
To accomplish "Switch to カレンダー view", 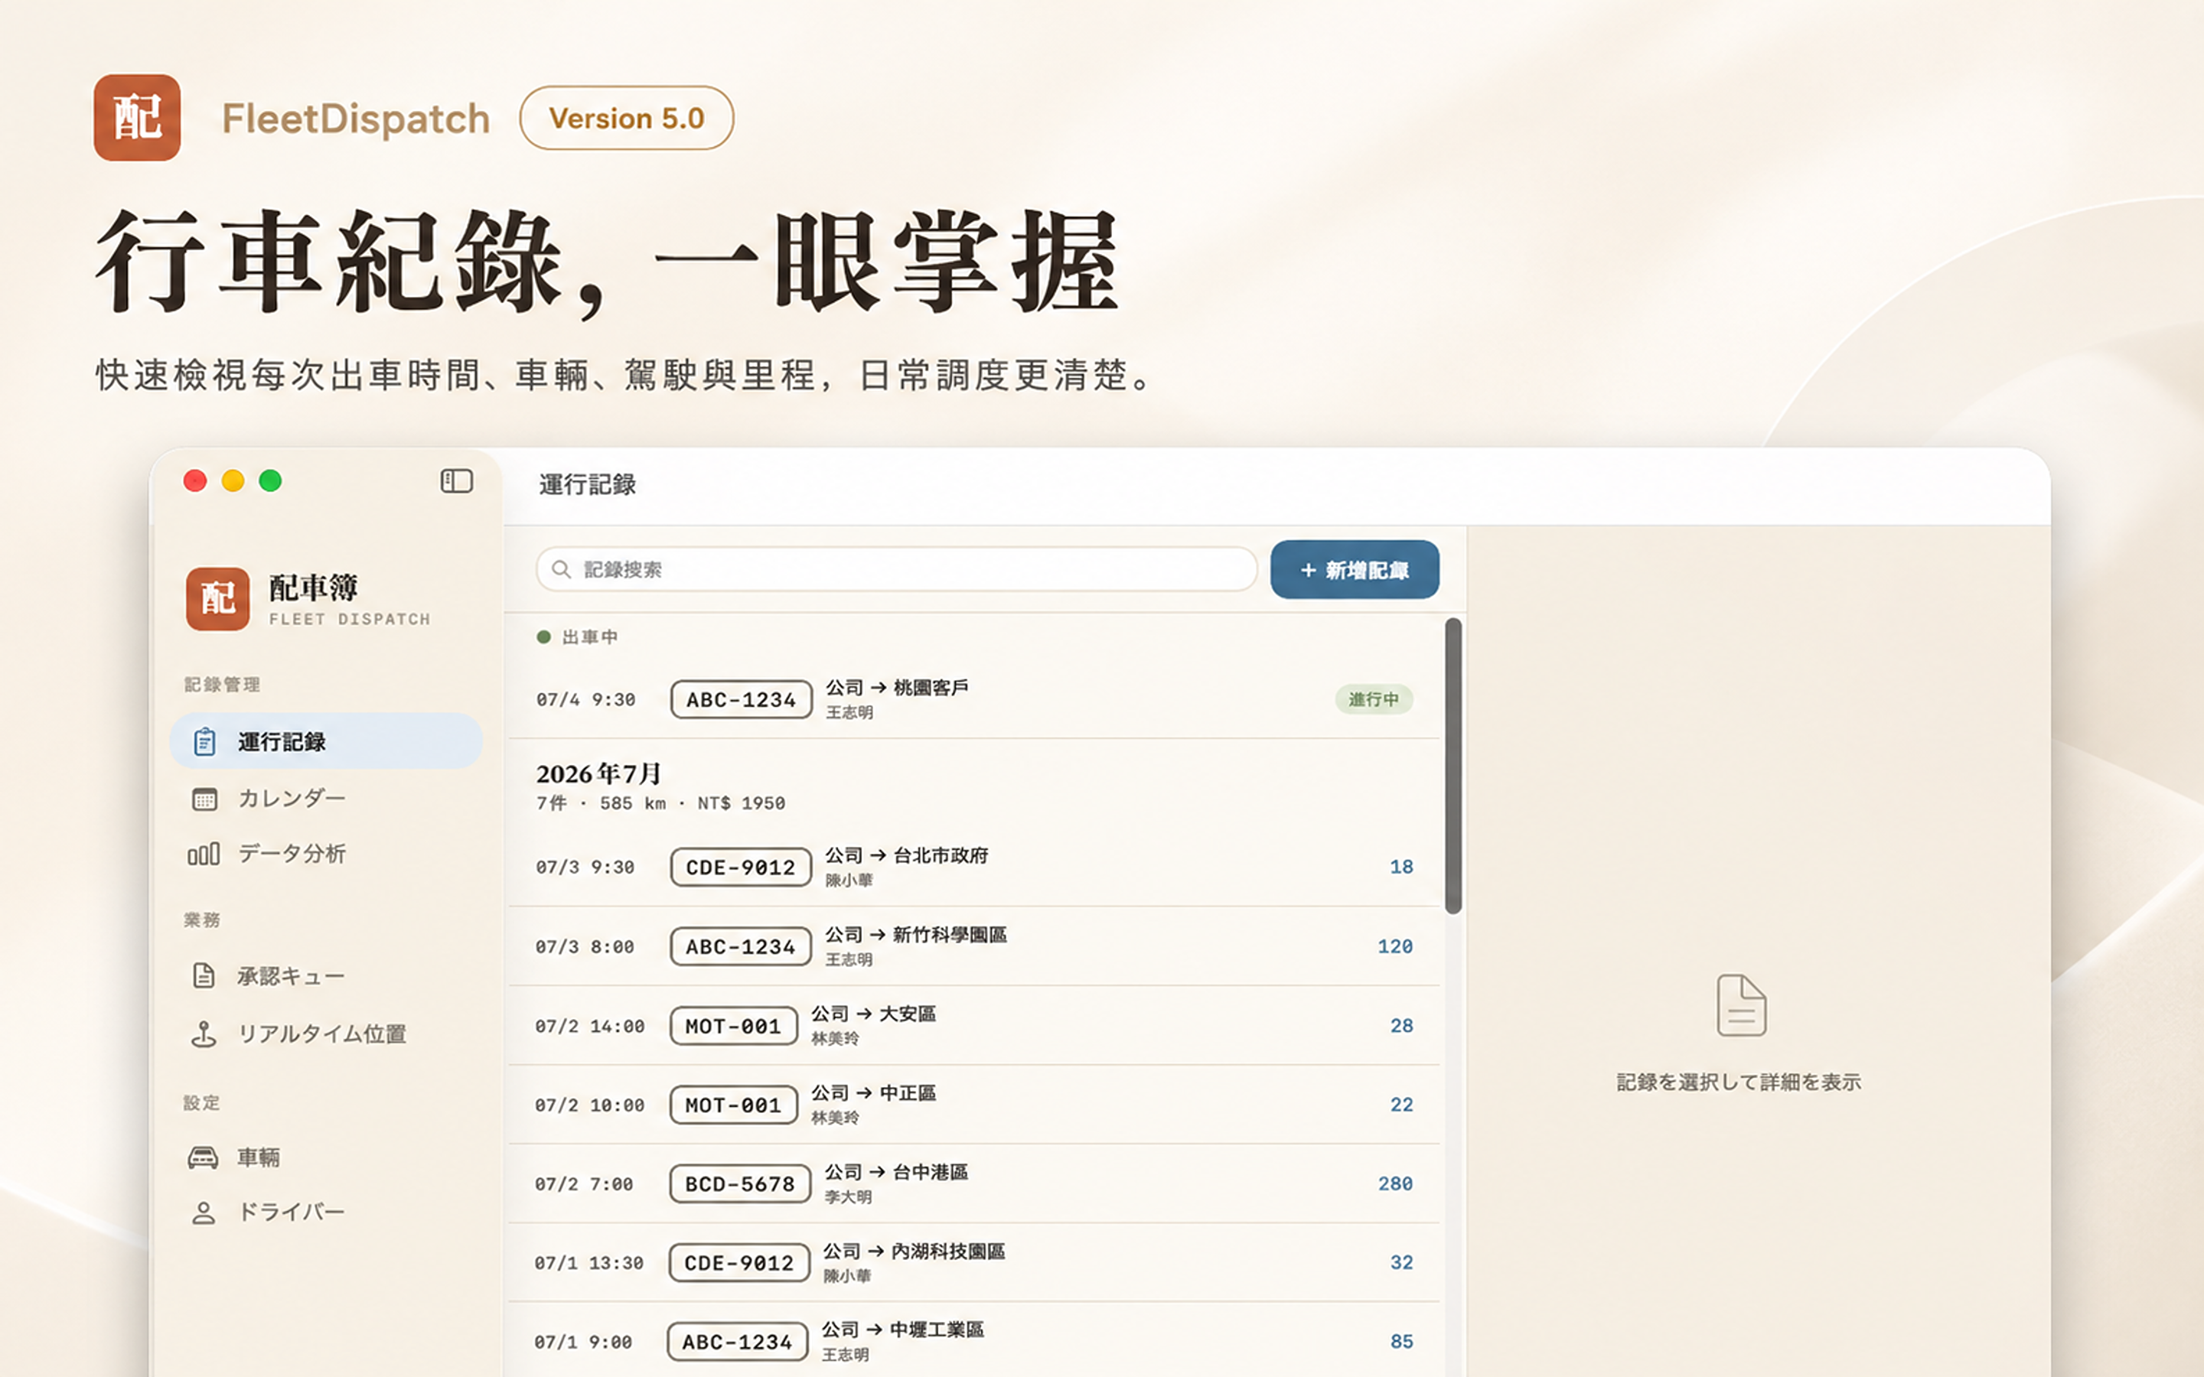I will pyautogui.click(x=326, y=799).
